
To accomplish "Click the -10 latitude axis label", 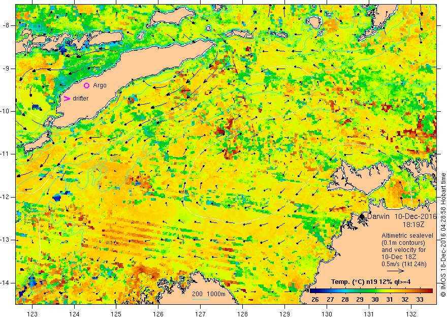I will pyautogui.click(x=6, y=111).
